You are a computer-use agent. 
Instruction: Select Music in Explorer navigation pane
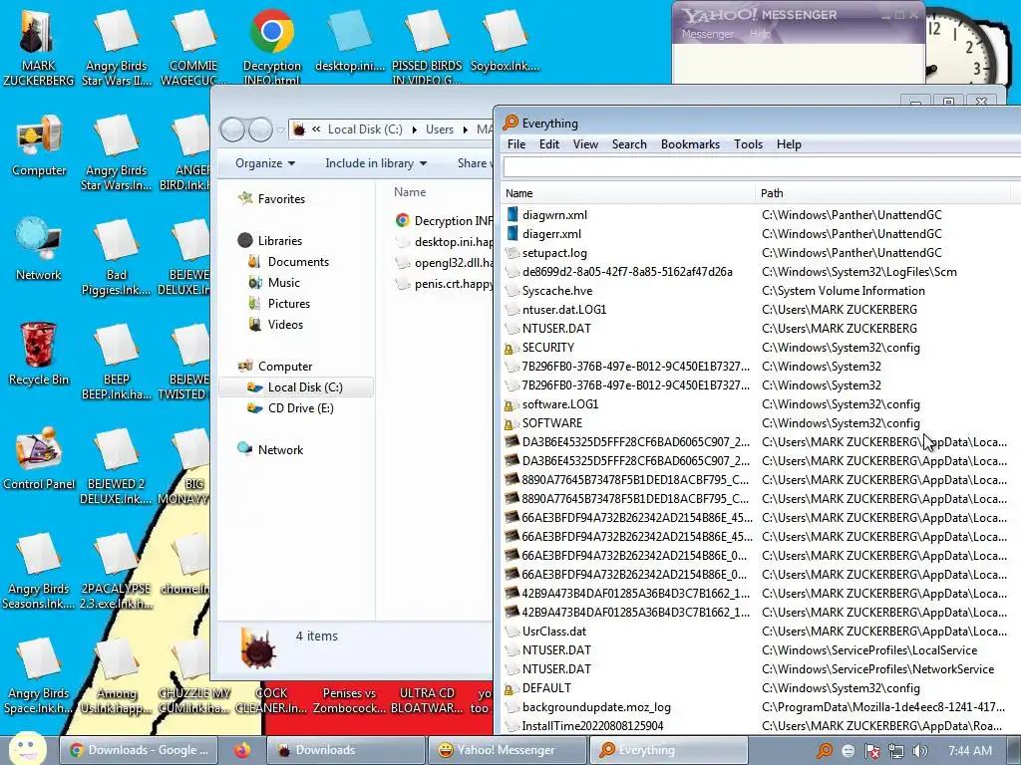coord(284,282)
